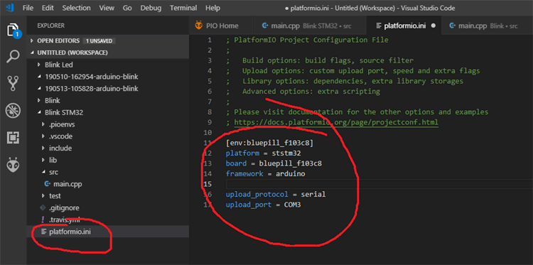Open the Edit menu

click(x=48, y=8)
